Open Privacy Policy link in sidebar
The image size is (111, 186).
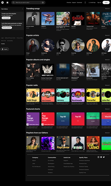20,38
